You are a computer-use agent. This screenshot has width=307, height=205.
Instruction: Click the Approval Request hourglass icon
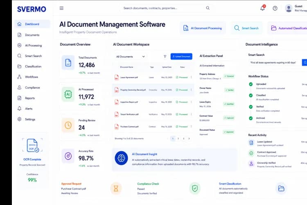[116, 189]
